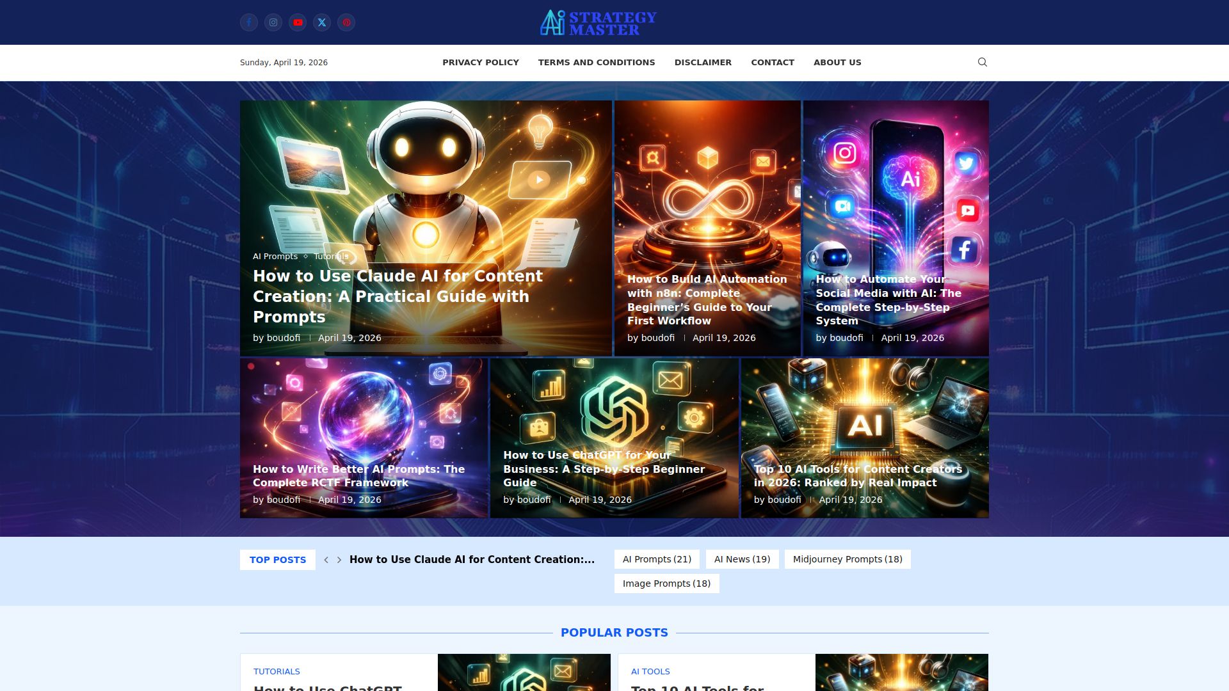Click the search magnifier icon
Viewport: 1229px width, 691px height.
pyautogui.click(x=982, y=62)
